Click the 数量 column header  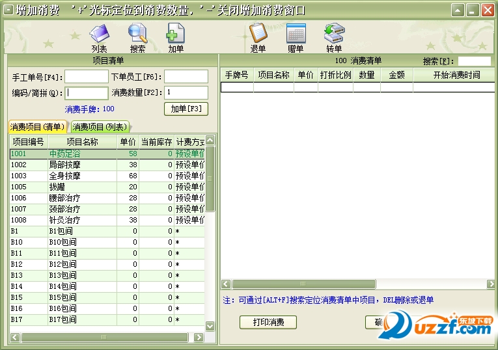367,75
